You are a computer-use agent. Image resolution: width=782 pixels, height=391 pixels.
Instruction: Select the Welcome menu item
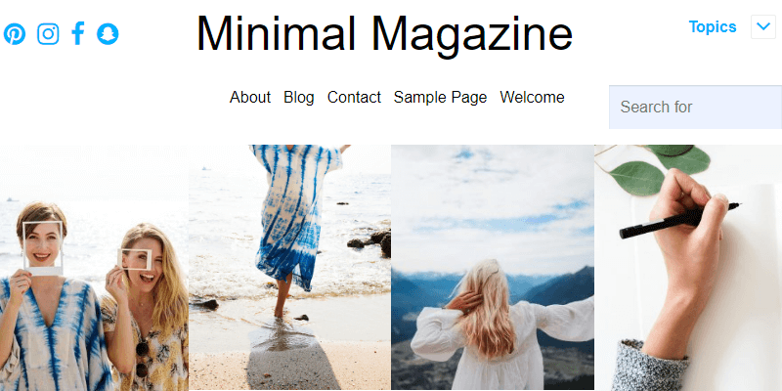tap(532, 97)
